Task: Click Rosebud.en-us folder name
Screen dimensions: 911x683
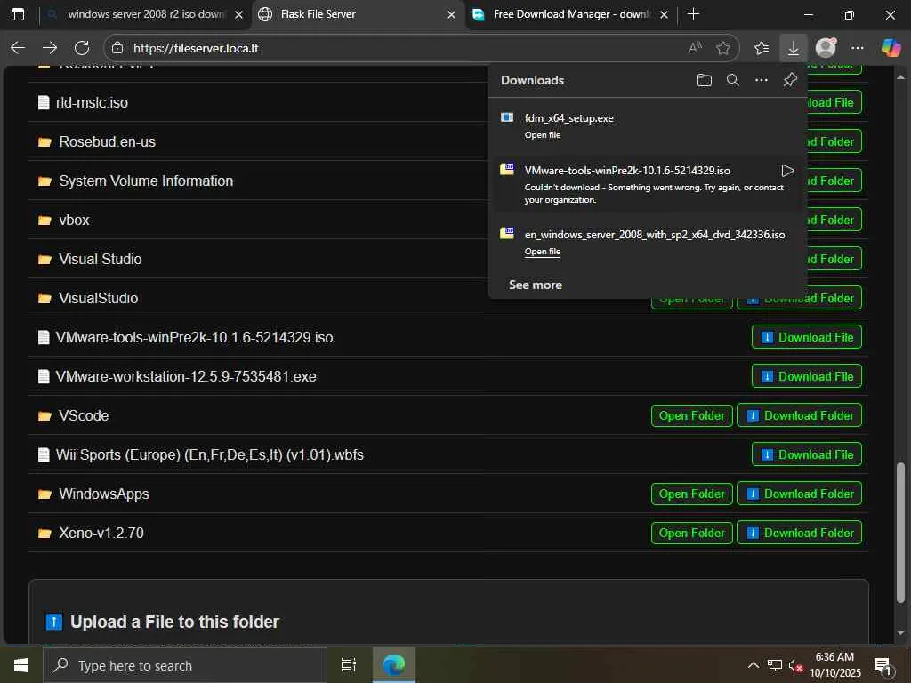Action: pyautogui.click(x=108, y=141)
